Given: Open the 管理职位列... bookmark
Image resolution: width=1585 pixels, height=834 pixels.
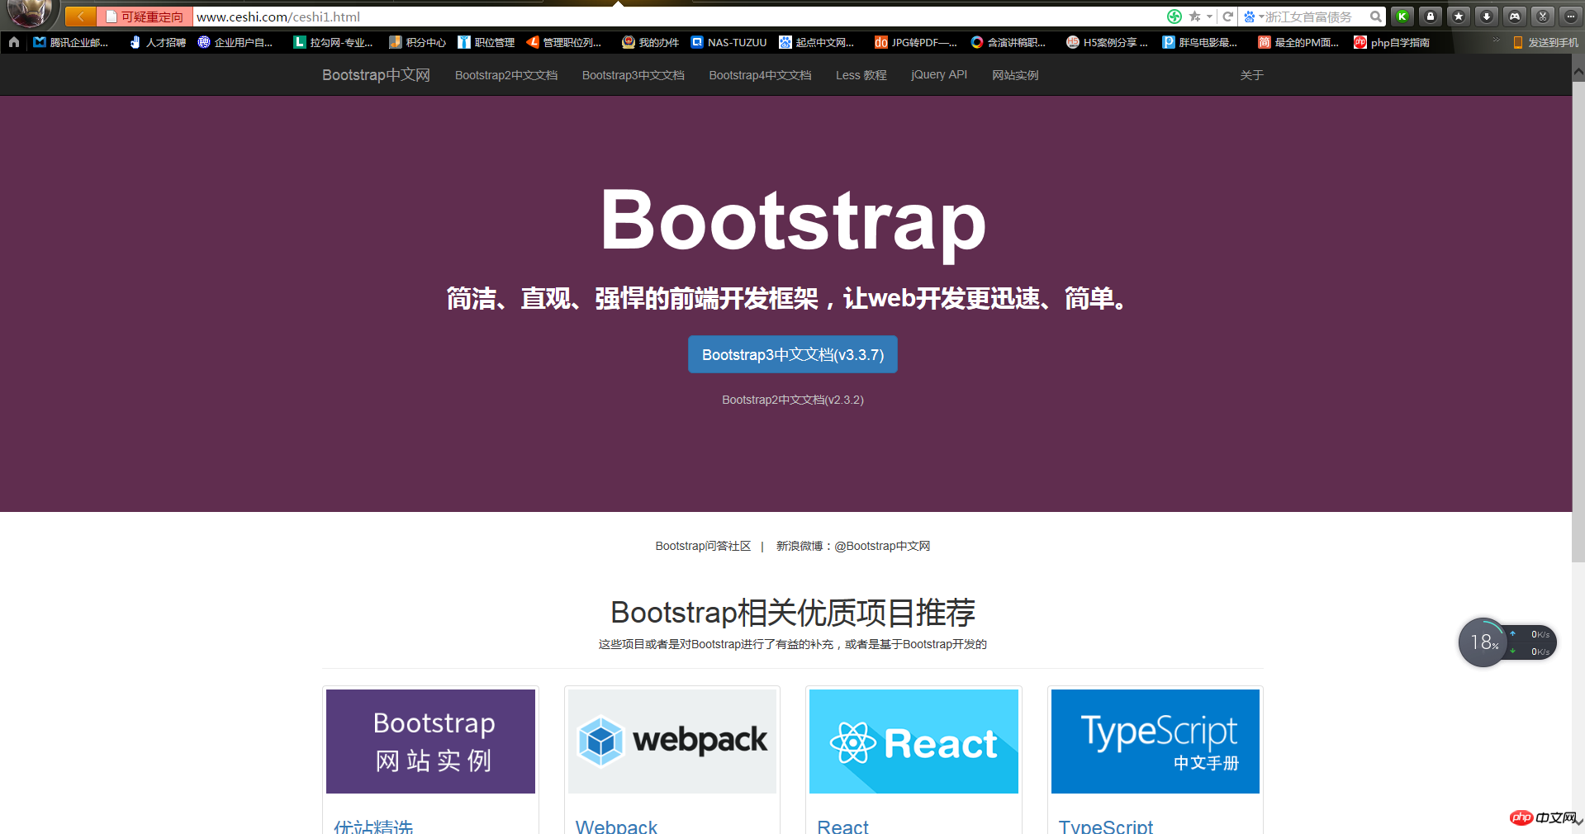Looking at the screenshot, I should tap(564, 42).
